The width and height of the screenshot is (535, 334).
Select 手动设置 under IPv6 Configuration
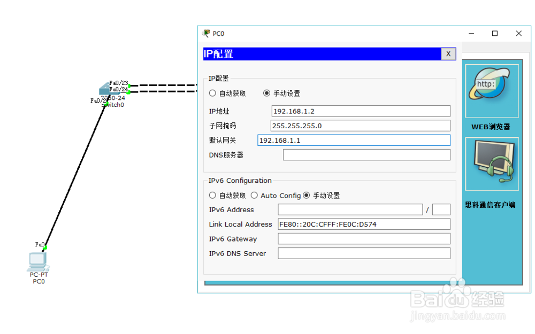click(x=307, y=195)
